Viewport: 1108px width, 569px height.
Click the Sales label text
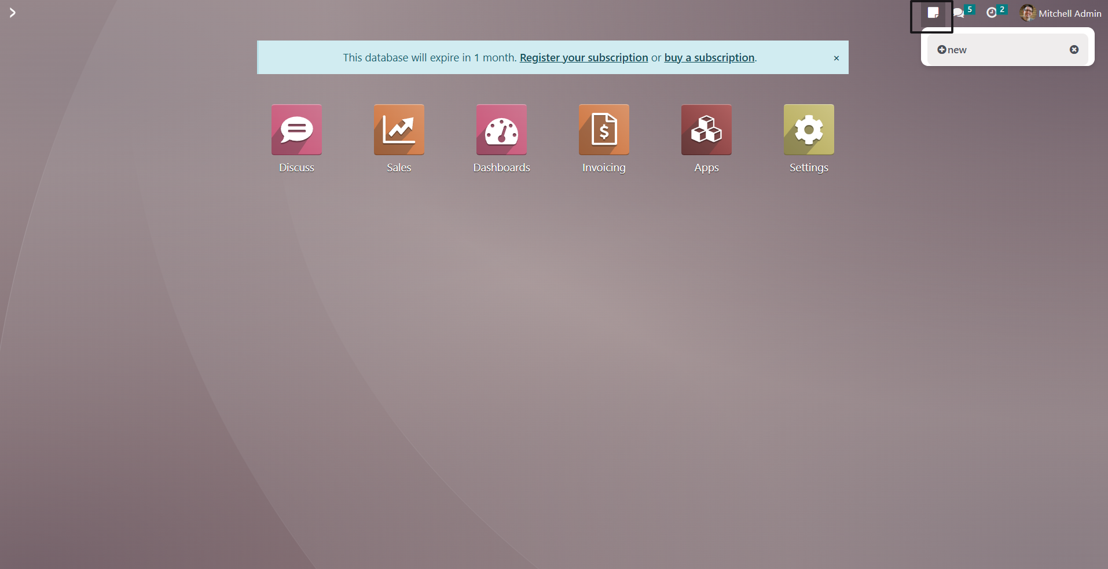[x=399, y=168]
